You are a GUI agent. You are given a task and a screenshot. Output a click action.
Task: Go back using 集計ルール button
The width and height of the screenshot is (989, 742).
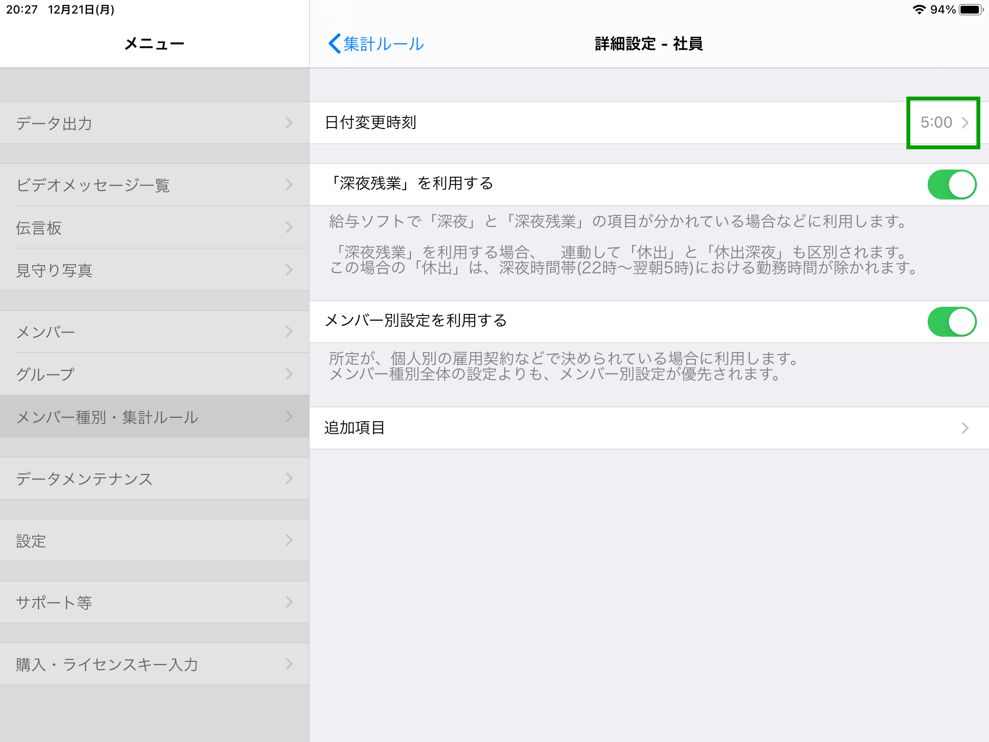(376, 43)
